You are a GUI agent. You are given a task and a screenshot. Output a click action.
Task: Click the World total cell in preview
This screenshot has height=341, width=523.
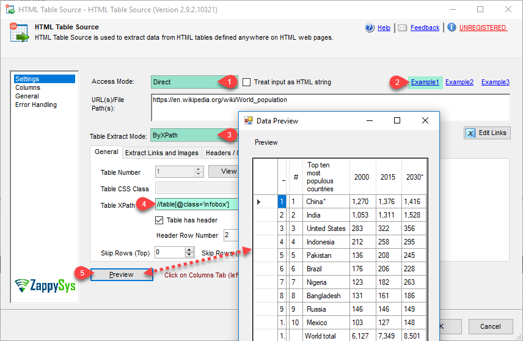point(326,336)
